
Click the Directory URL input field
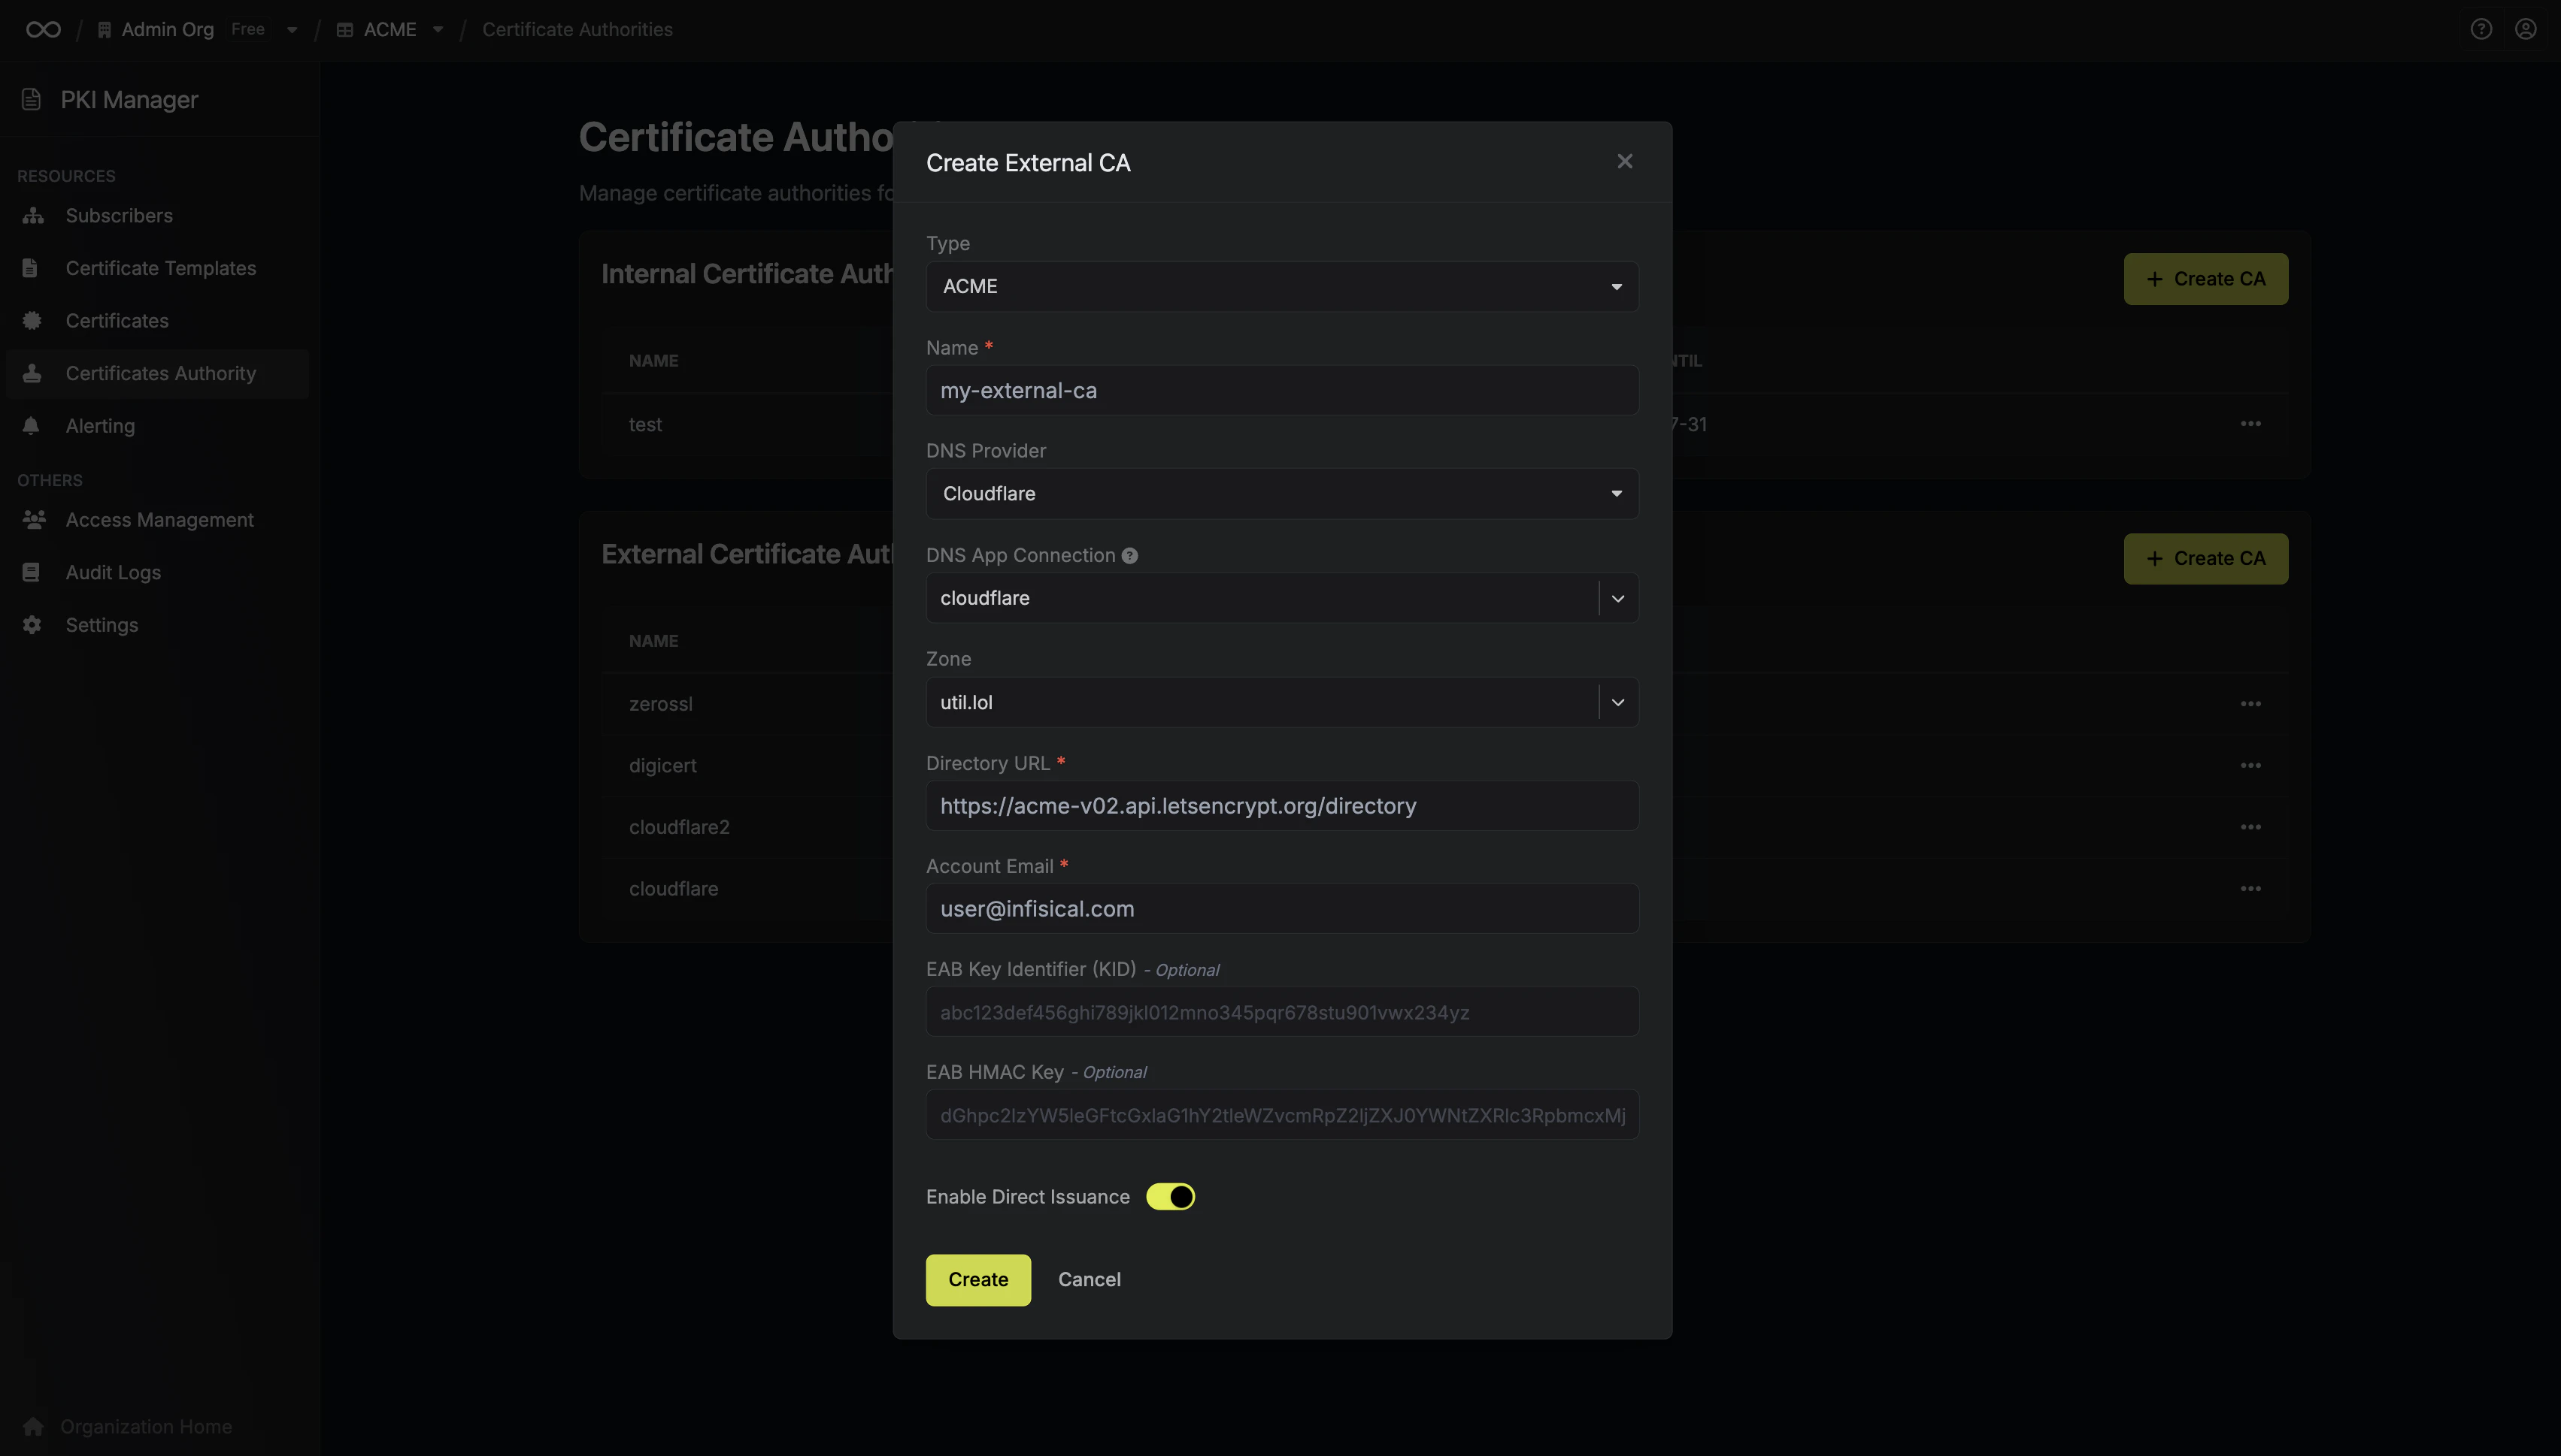[x=1282, y=805]
